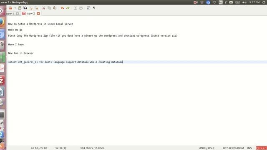
Task: Click the cut scissors icon
Action: pyautogui.click(x=44, y=8)
